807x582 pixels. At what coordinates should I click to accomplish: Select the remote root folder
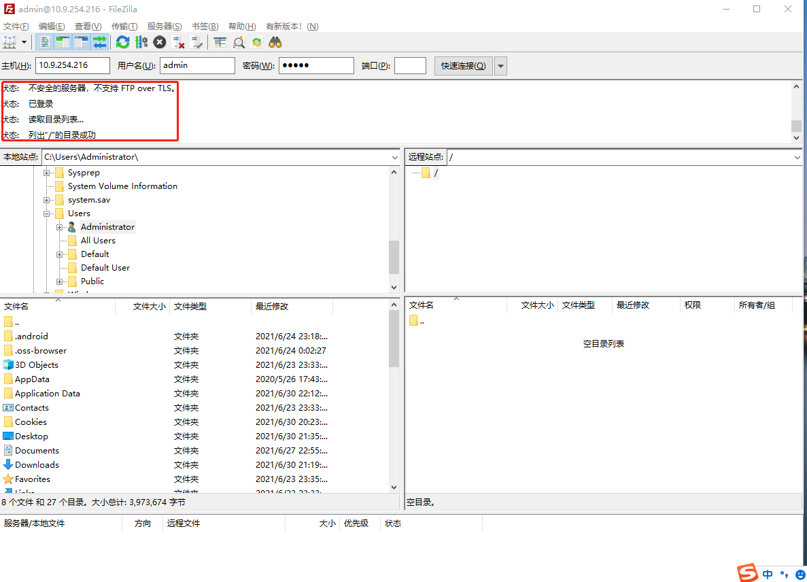pyautogui.click(x=435, y=173)
